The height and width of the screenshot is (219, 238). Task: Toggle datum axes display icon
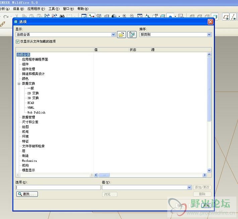point(233,17)
